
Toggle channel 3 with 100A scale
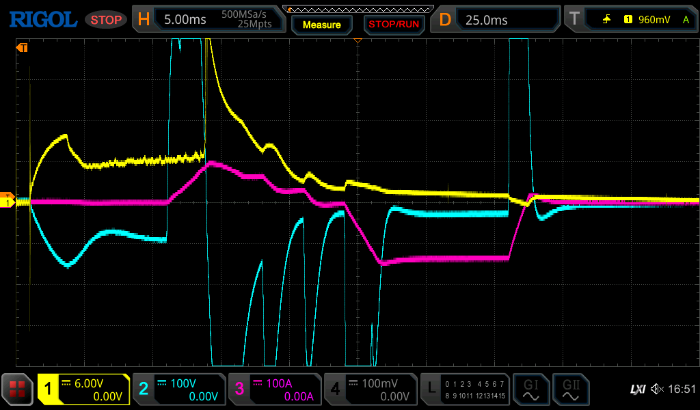[274, 389]
